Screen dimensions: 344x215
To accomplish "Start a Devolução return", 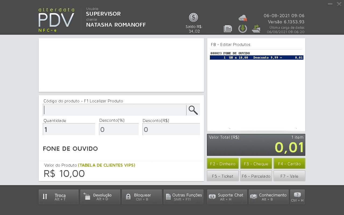I will point(100,197).
